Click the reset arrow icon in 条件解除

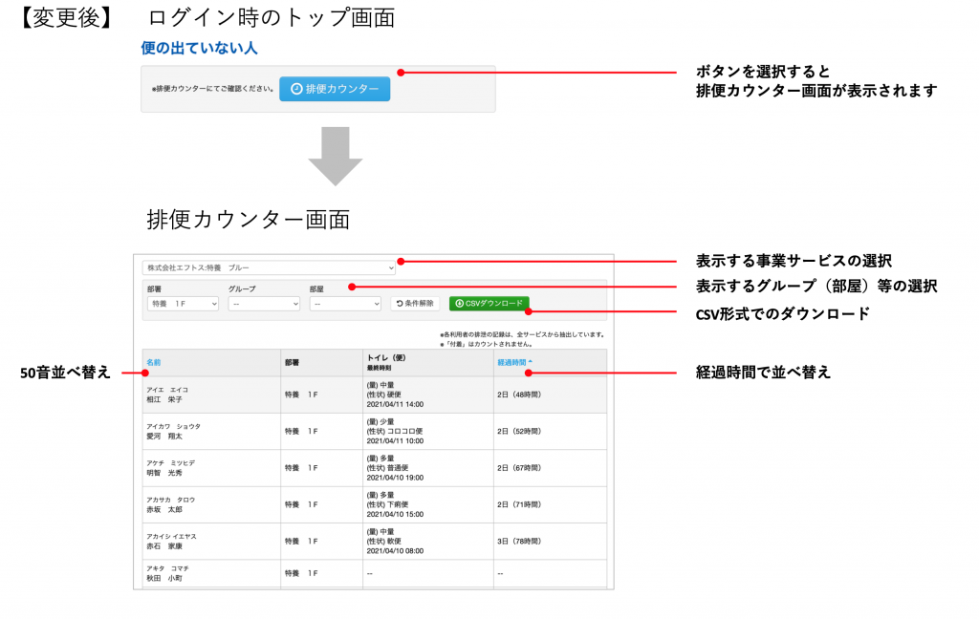[x=400, y=304]
